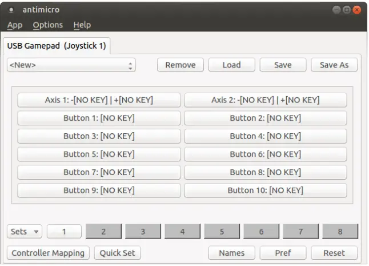Switch to set 8
The image size is (369, 266).
pos(340,232)
